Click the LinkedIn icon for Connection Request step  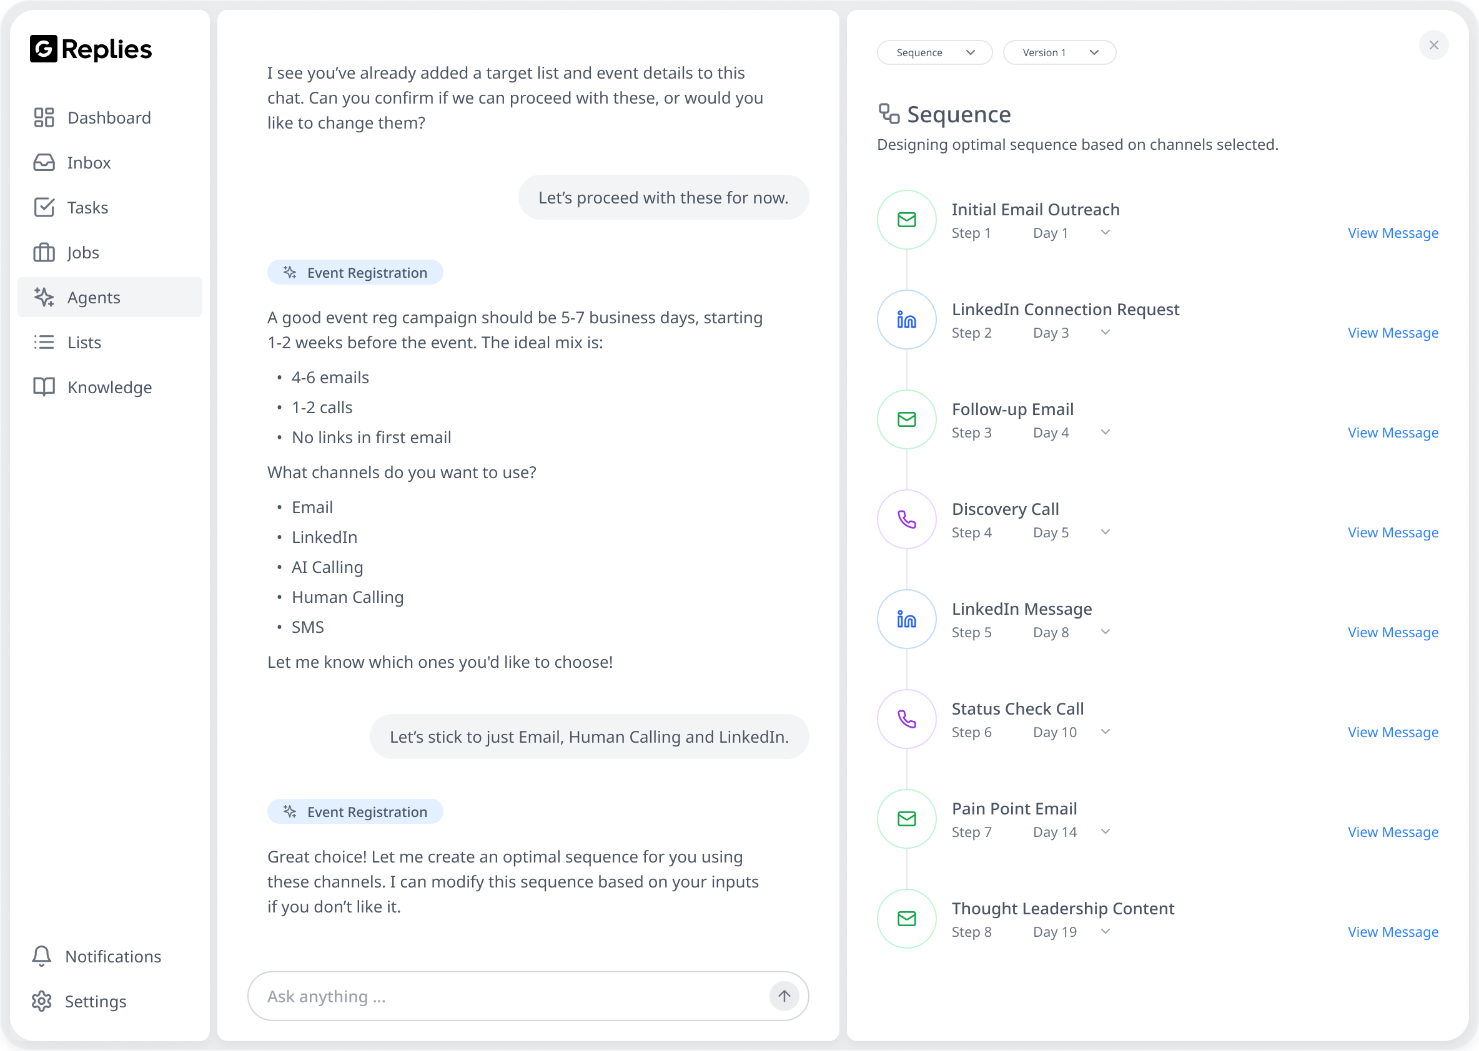[x=906, y=320]
